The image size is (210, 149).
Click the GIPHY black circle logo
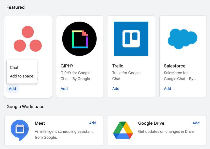79,39
